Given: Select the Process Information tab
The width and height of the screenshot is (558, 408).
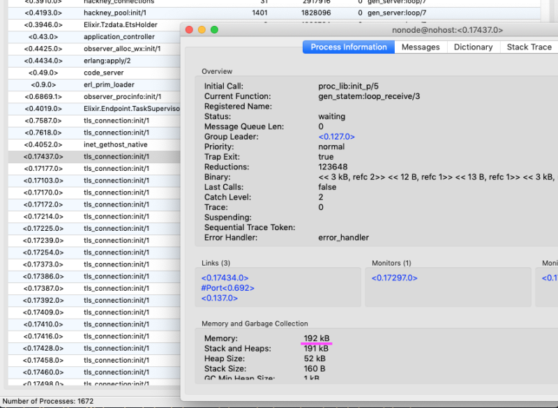Looking at the screenshot, I should (x=348, y=47).
